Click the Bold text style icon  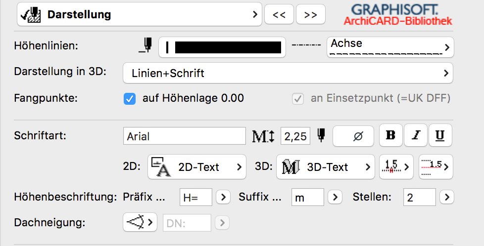pos(391,135)
